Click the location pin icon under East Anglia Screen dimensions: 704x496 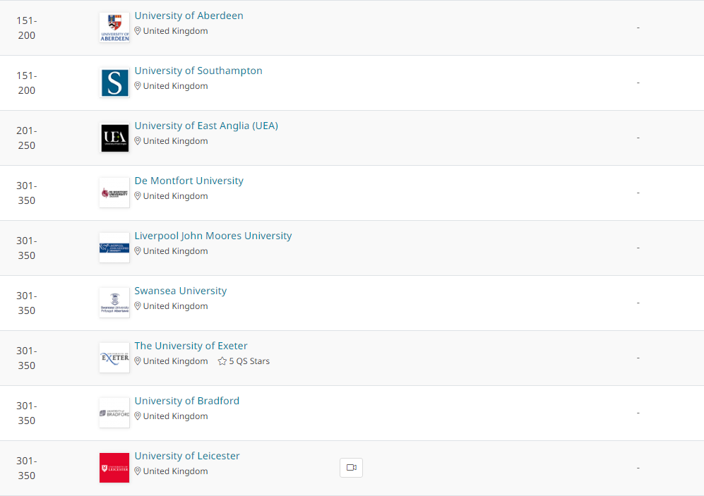138,141
